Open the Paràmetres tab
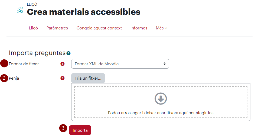 (57, 28)
